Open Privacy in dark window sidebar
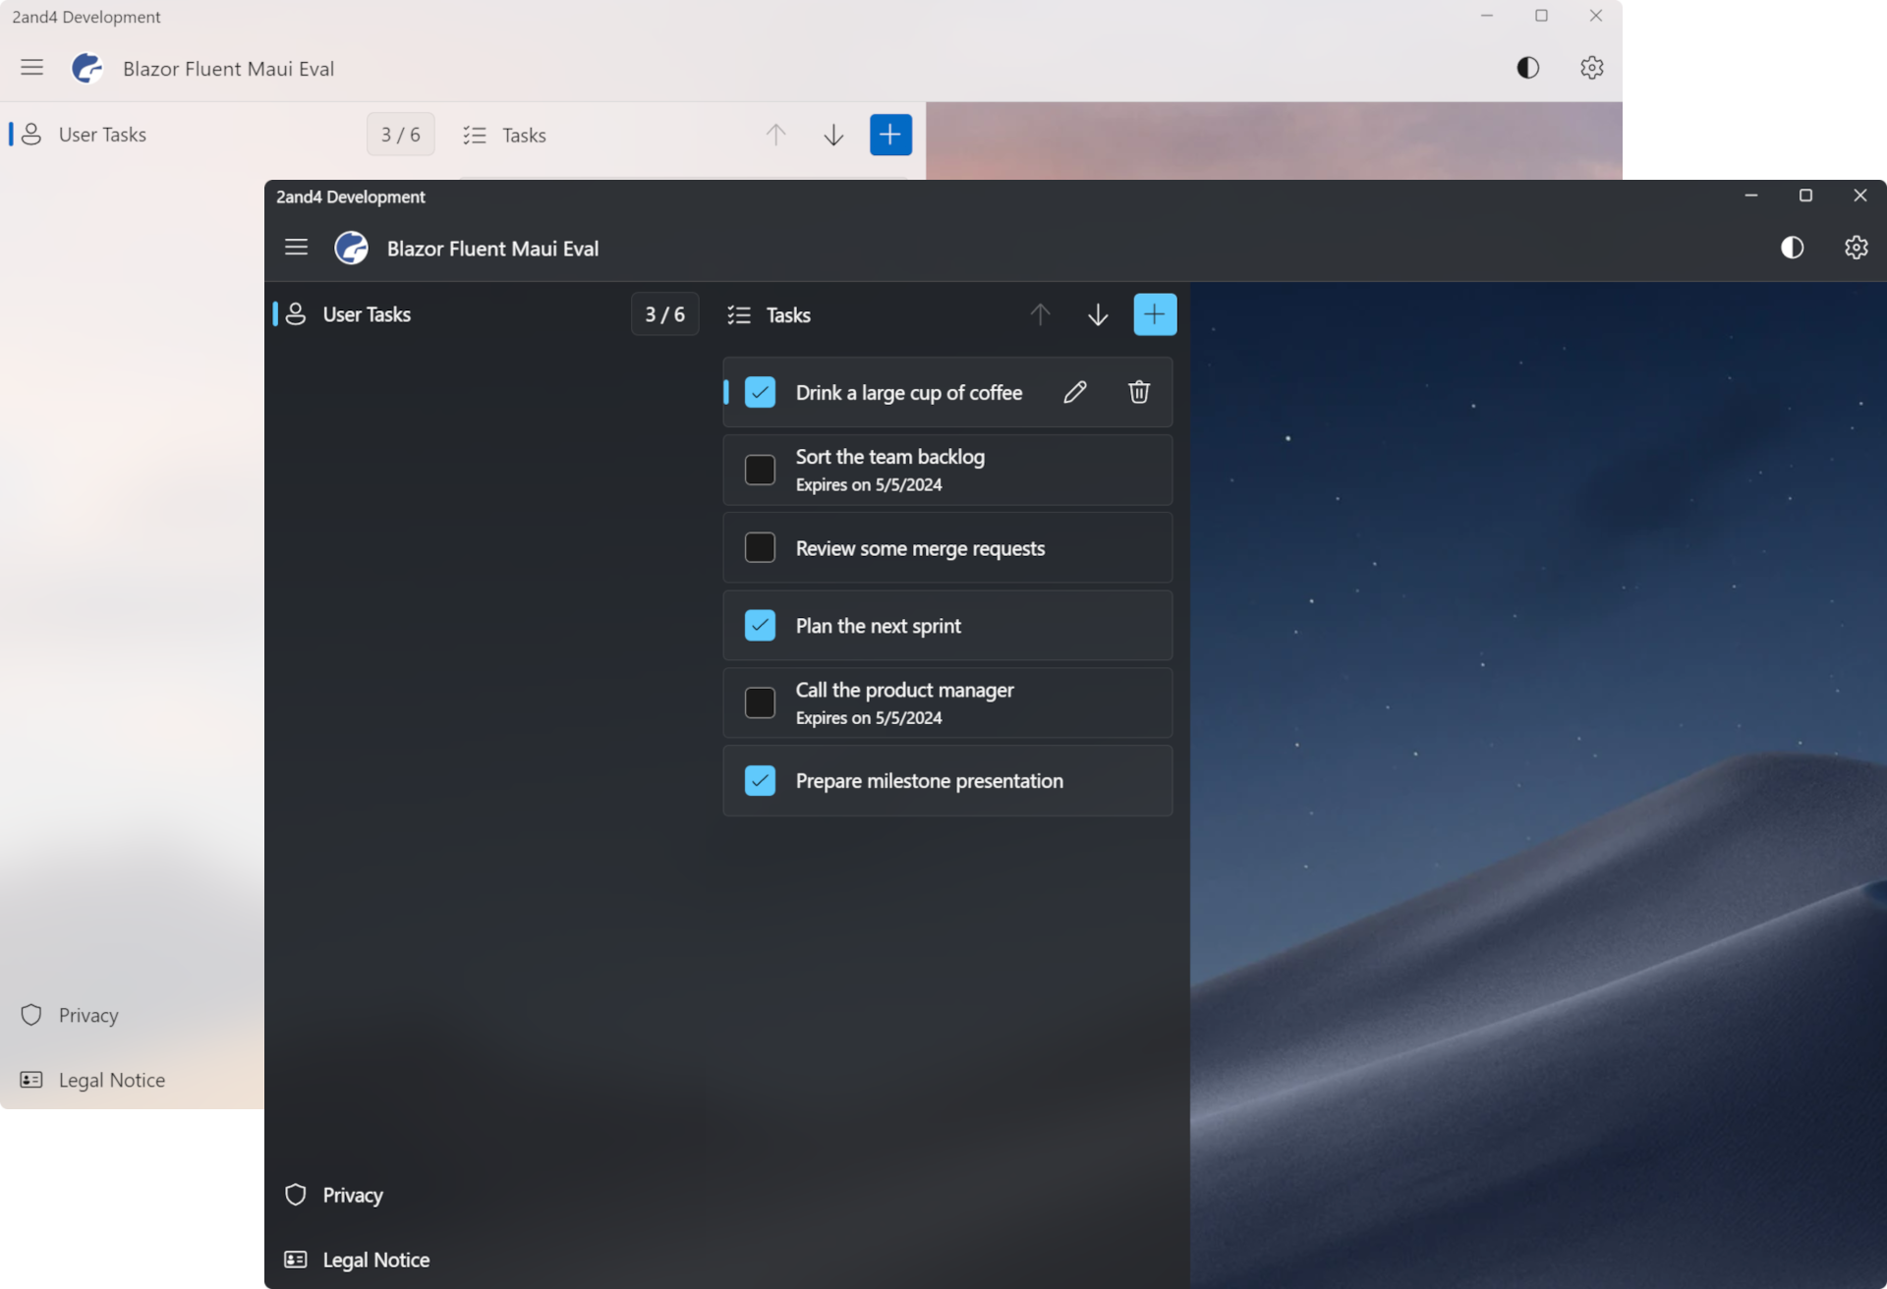The height and width of the screenshot is (1289, 1887). (352, 1195)
